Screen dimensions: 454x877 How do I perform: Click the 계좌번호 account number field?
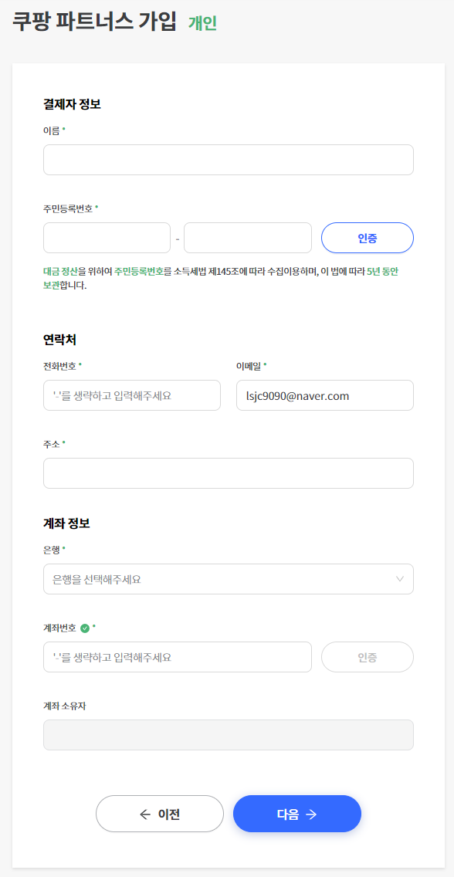178,657
